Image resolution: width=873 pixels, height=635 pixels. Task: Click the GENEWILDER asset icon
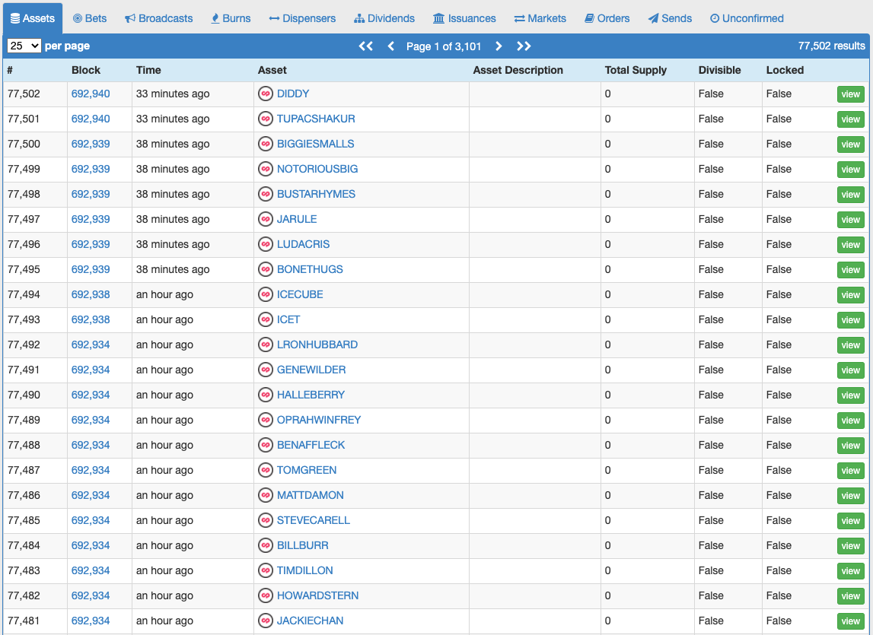pos(266,370)
